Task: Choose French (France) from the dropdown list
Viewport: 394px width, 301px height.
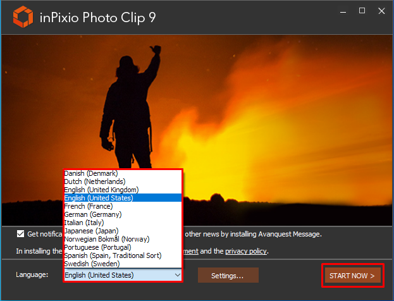Action: [123, 206]
